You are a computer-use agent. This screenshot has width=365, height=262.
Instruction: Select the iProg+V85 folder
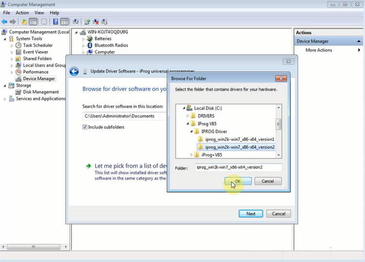(x=212, y=155)
